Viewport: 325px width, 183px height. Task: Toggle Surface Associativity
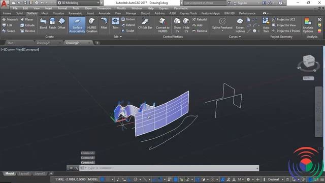coord(77,25)
